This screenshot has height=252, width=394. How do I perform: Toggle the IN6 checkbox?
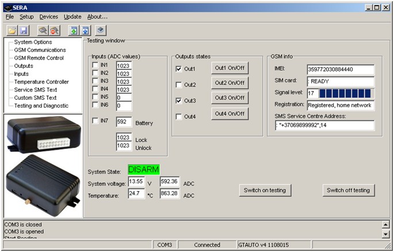pos(95,105)
